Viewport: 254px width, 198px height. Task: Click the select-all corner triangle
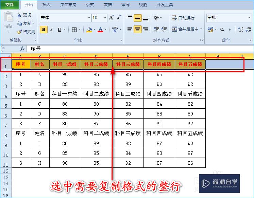[10, 56]
